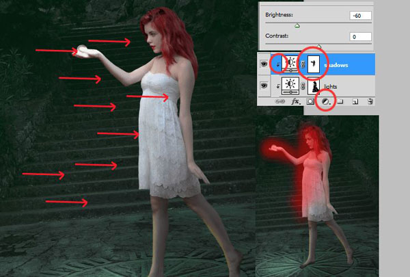The image size is (410, 277).
Task: Toggle mask link on lights layer
Action: pyautogui.click(x=303, y=86)
